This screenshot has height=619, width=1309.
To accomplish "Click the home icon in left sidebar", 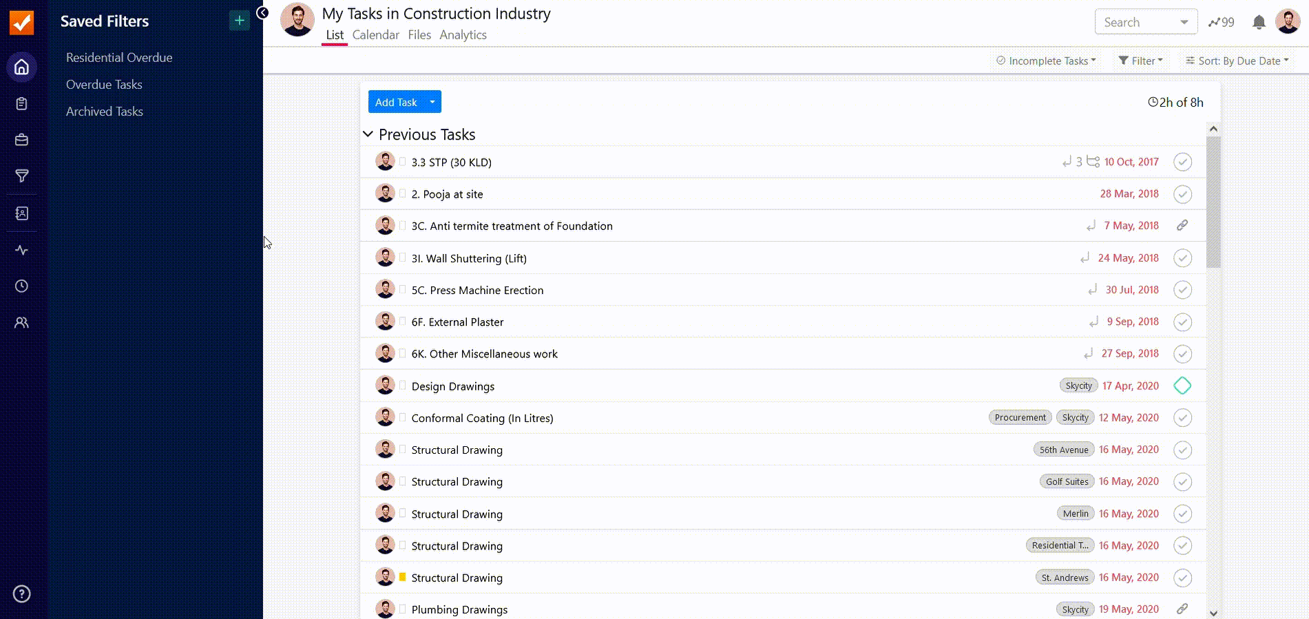I will point(22,67).
